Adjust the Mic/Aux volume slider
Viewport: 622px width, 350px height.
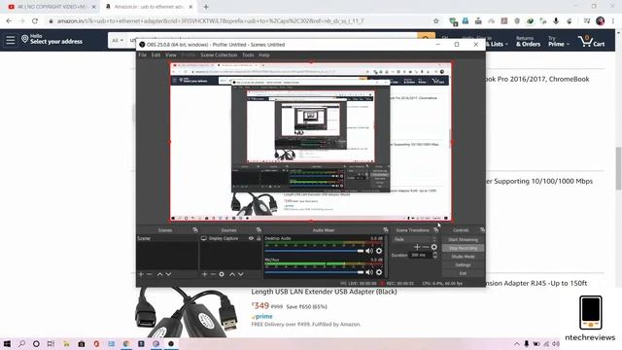(x=314, y=272)
